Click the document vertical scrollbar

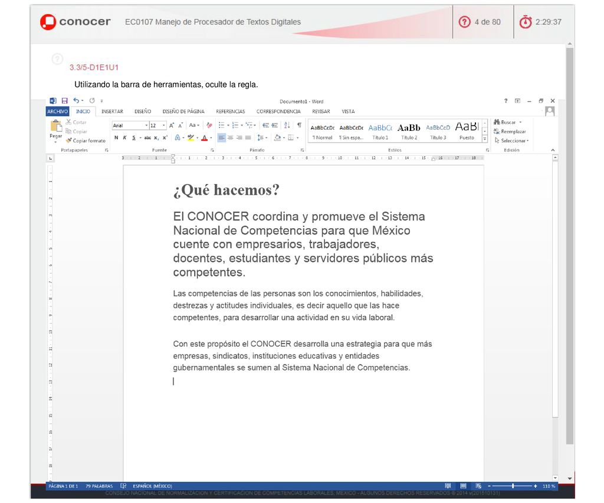point(555,289)
